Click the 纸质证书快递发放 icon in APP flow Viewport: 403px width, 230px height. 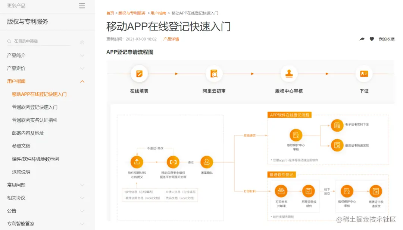click(337, 145)
